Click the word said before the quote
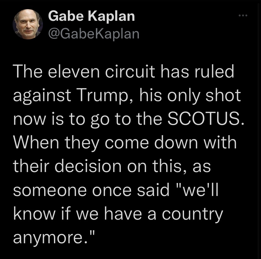This screenshot has height=259, width=261. pyautogui.click(x=153, y=190)
